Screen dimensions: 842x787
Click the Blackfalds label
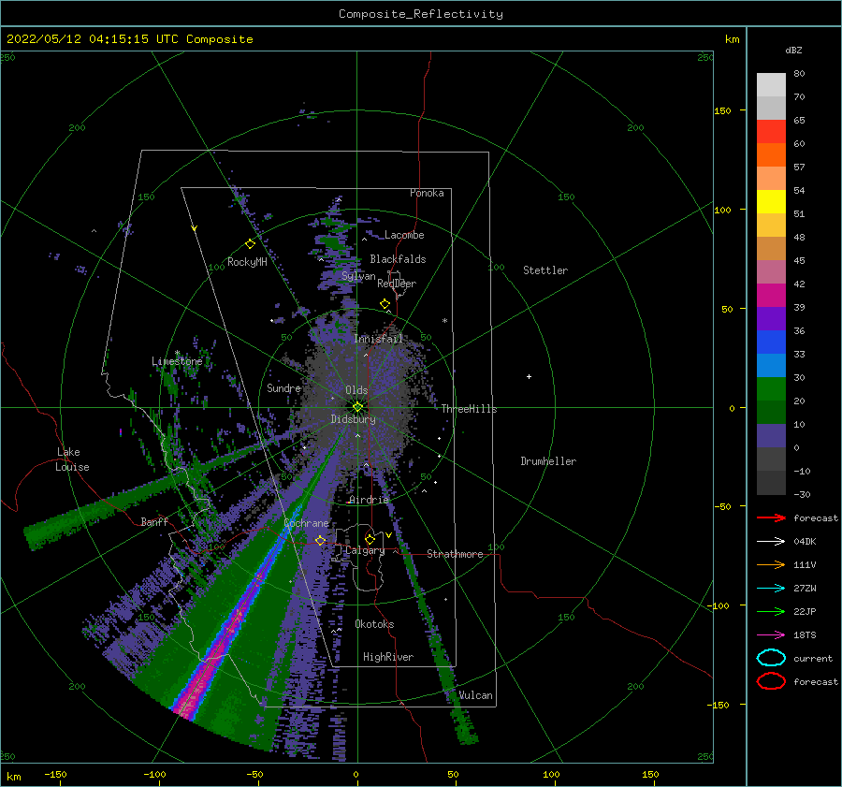point(398,259)
